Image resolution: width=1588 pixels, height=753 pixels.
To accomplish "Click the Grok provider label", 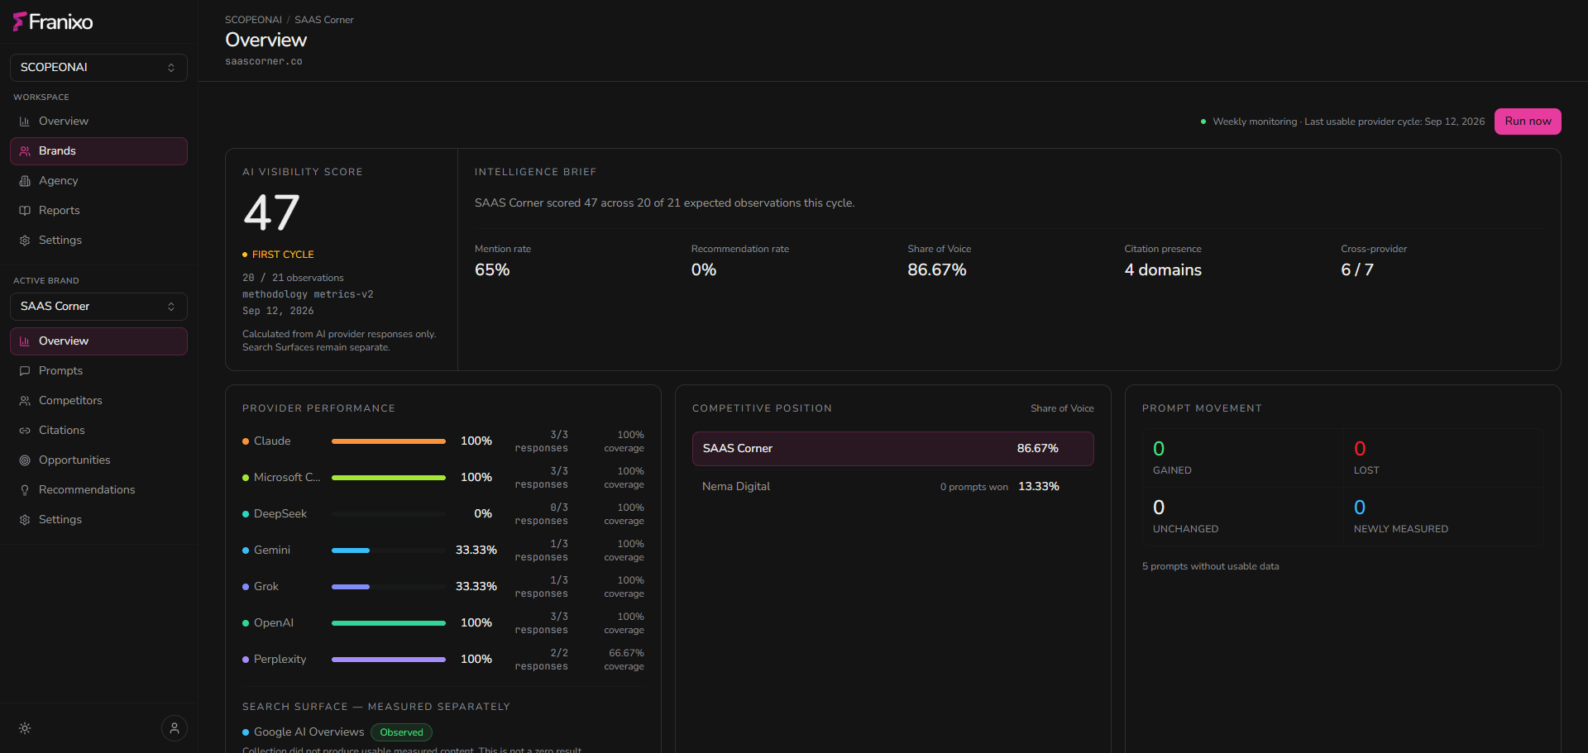I will (266, 587).
